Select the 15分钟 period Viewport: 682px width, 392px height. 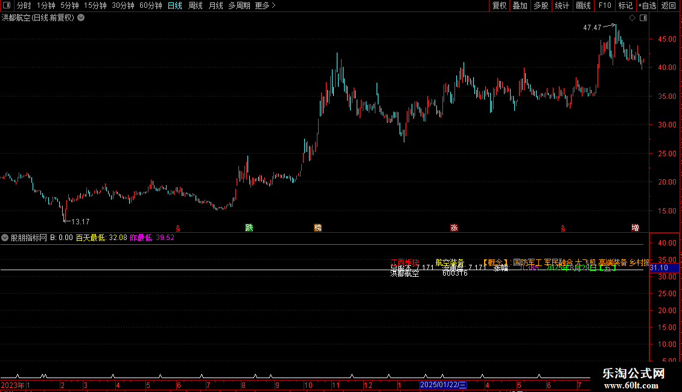[95, 5]
